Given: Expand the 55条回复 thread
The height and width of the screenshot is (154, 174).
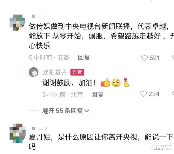Looking at the screenshot, I should click(x=66, y=111).
